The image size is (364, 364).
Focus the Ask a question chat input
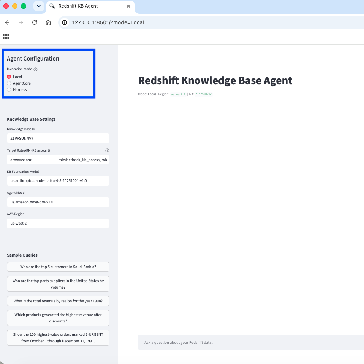[251, 342]
